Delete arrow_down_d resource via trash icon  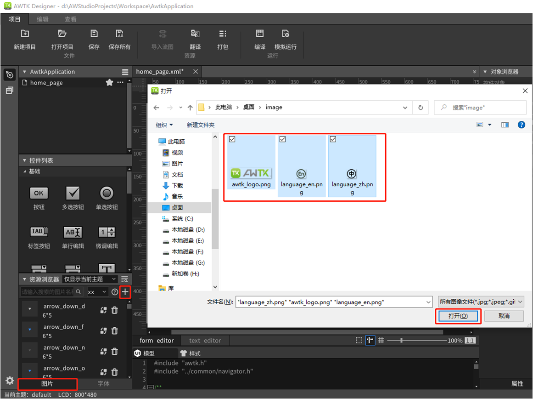(115, 310)
